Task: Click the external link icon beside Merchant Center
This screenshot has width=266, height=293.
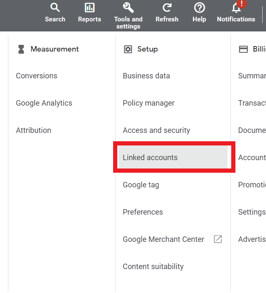Action: (x=218, y=239)
